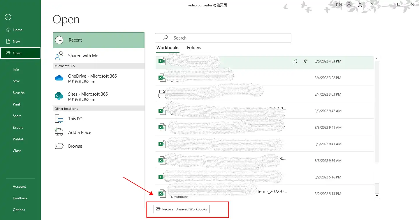Select the Recent location
419x220 pixels.
tap(98, 40)
